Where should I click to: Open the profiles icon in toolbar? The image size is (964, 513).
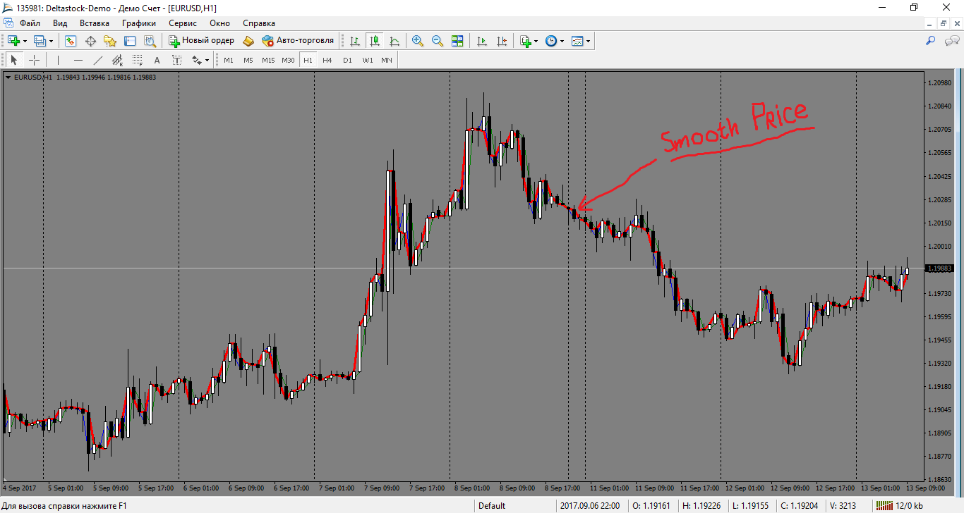[40, 41]
